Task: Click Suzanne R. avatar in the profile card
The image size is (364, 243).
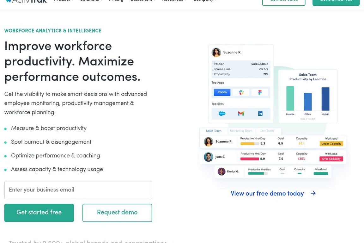Action: 216,52
